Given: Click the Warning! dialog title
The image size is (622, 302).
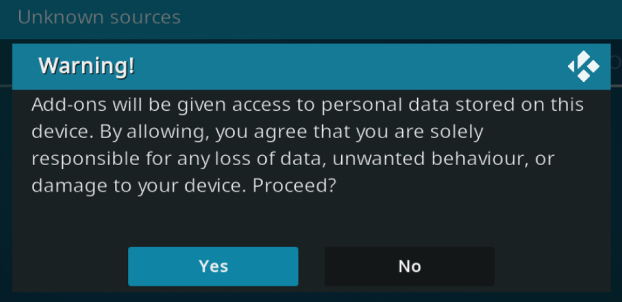Looking at the screenshot, I should (87, 66).
